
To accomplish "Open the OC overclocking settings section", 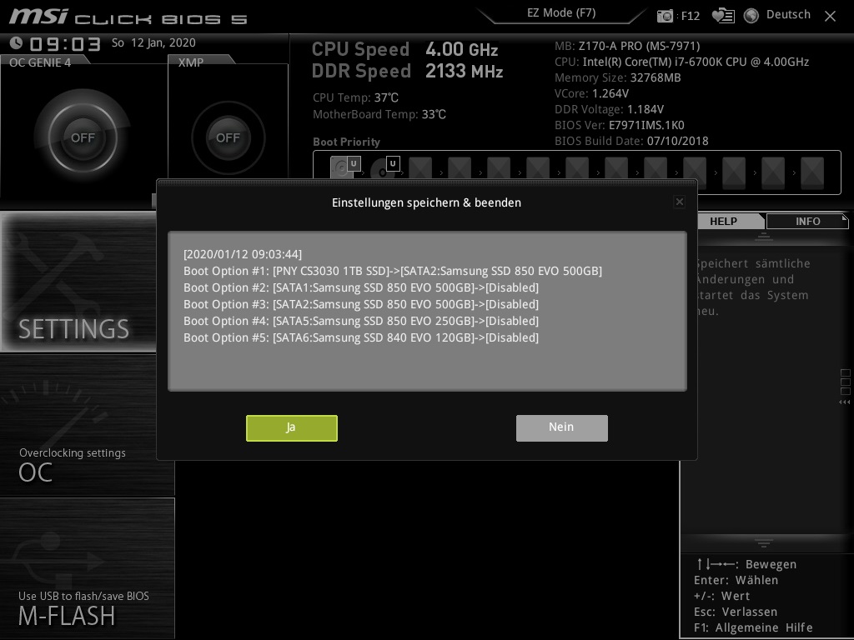I will [x=87, y=424].
